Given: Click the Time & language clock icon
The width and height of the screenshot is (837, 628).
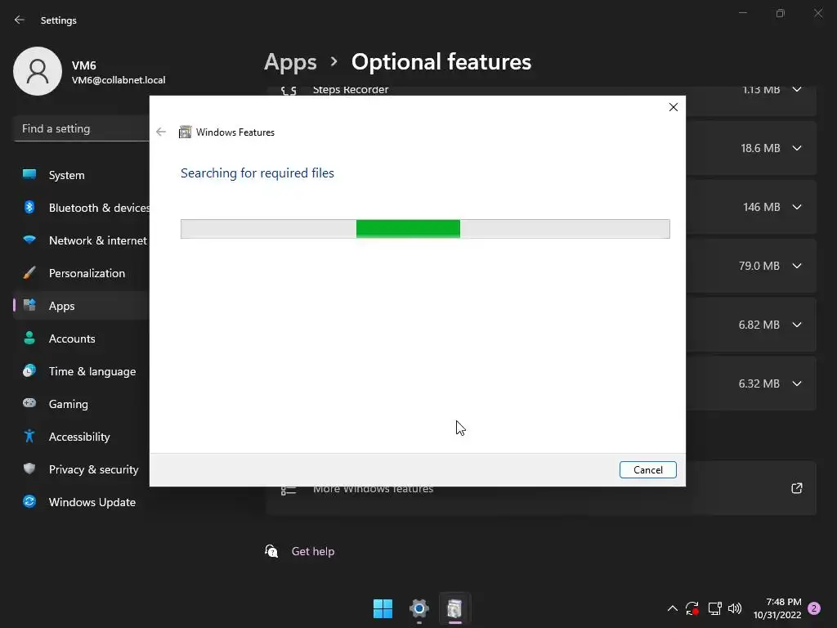Looking at the screenshot, I should [x=29, y=370].
